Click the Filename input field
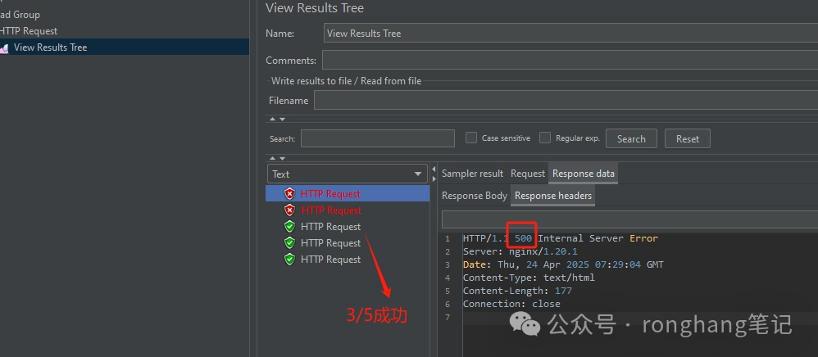Viewport: 818px width, 357px height. click(x=566, y=100)
